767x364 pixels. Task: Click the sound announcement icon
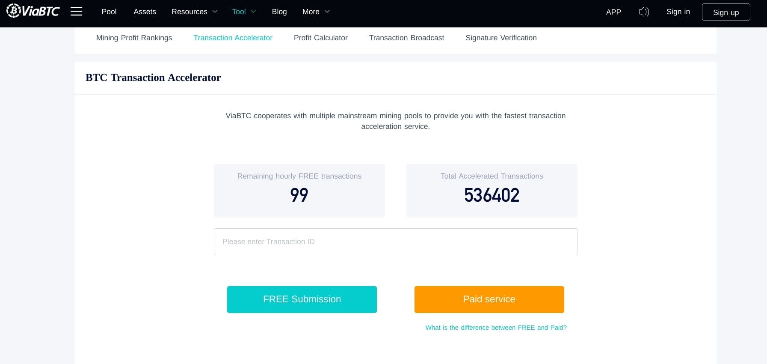point(644,12)
